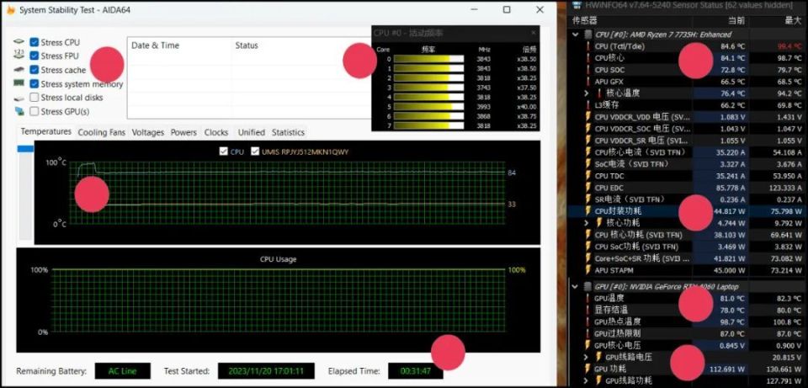Click thermometer icon of CPU SOC row
This screenshot has width=808, height=388.
point(587,70)
